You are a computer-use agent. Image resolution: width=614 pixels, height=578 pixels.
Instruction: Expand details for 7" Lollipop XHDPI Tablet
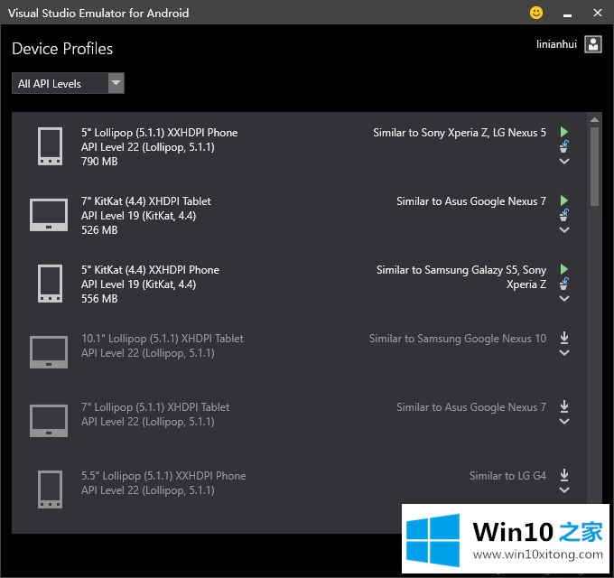[563, 422]
